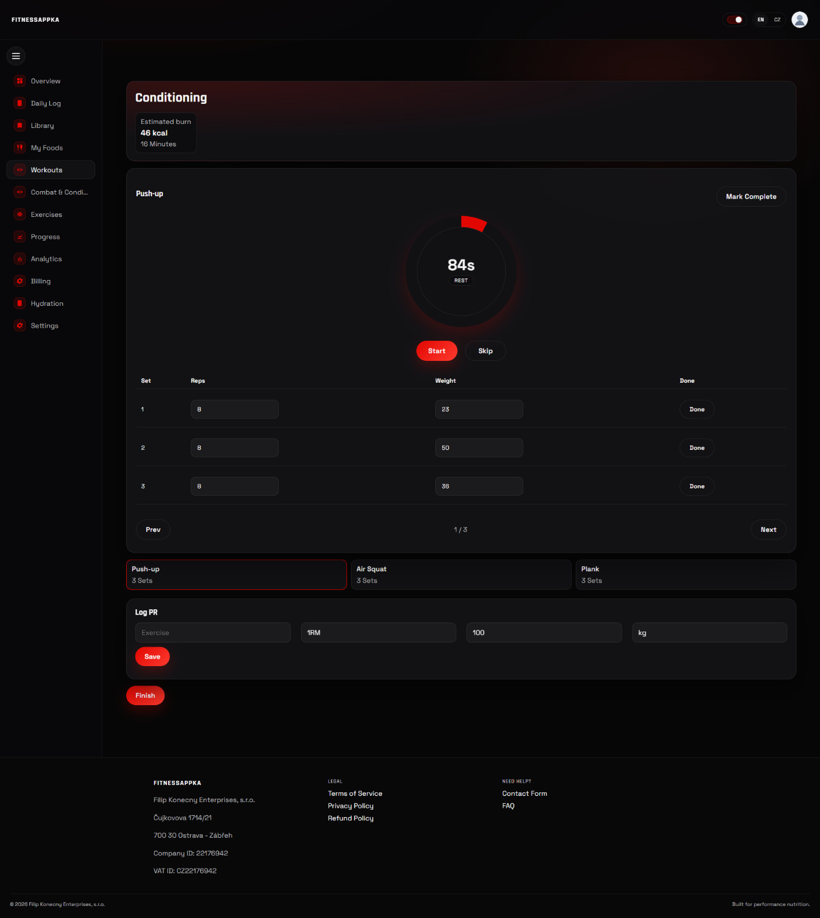Screen dimensions: 820x918
Task: Open the 1RM record type dropdown
Action: pyautogui.click(x=378, y=633)
